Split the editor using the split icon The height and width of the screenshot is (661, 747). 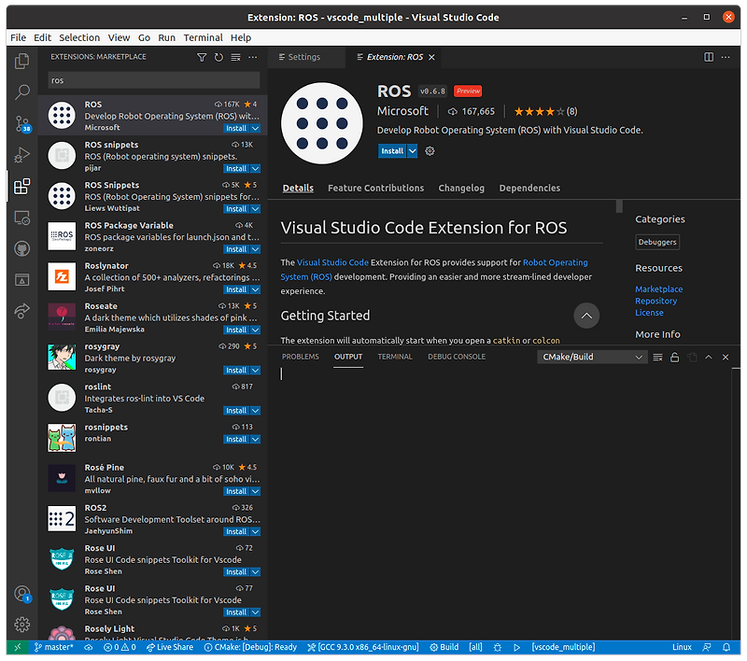point(708,56)
